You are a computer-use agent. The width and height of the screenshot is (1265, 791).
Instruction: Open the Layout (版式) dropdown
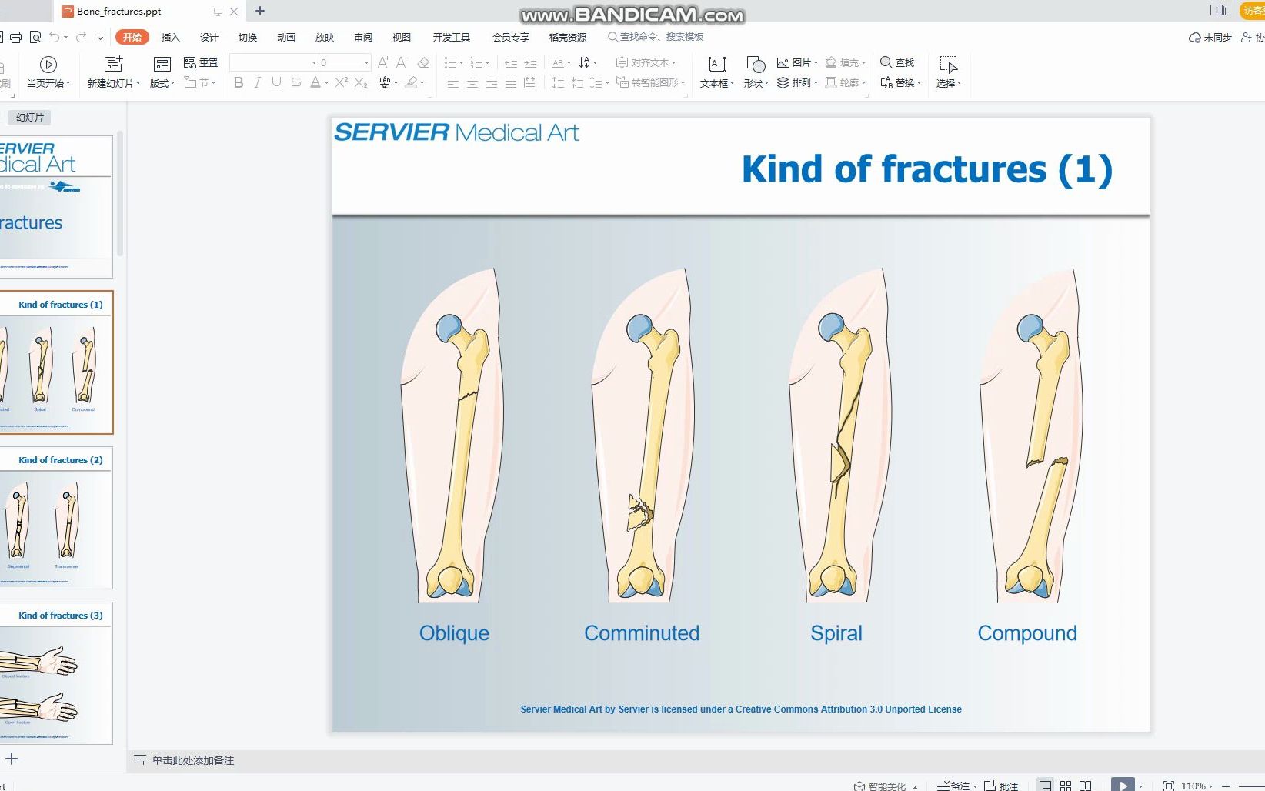162,83
